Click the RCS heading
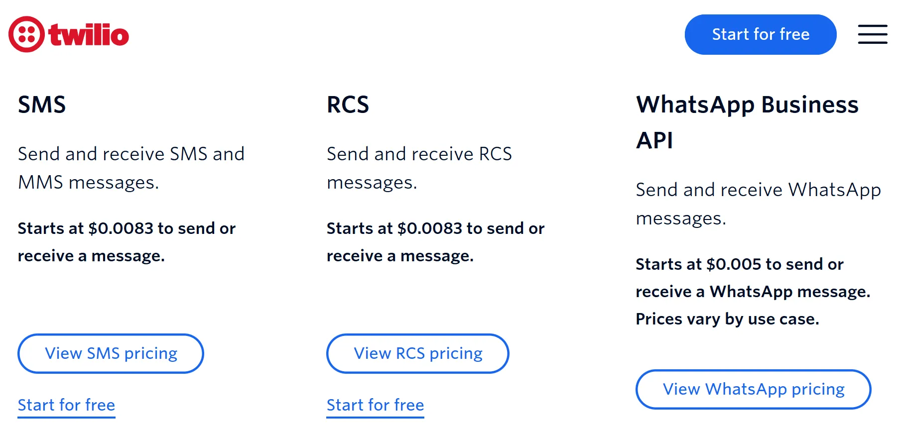Screen dimensions: 900x427 [348, 105]
